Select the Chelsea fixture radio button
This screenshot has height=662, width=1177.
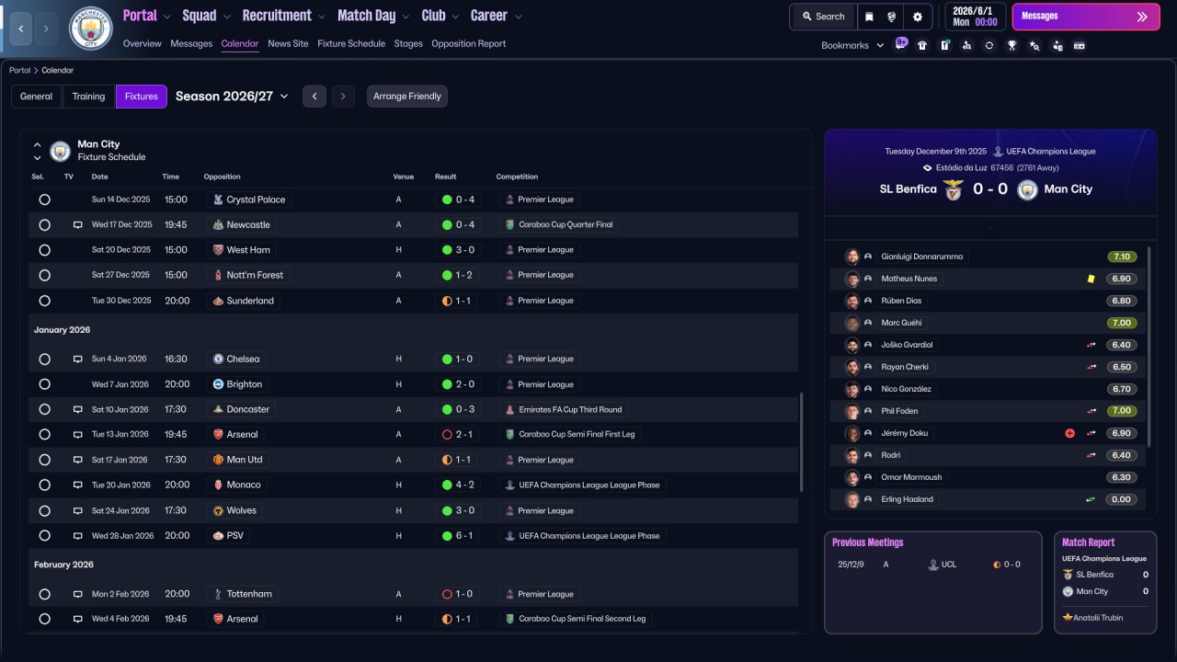[44, 359]
